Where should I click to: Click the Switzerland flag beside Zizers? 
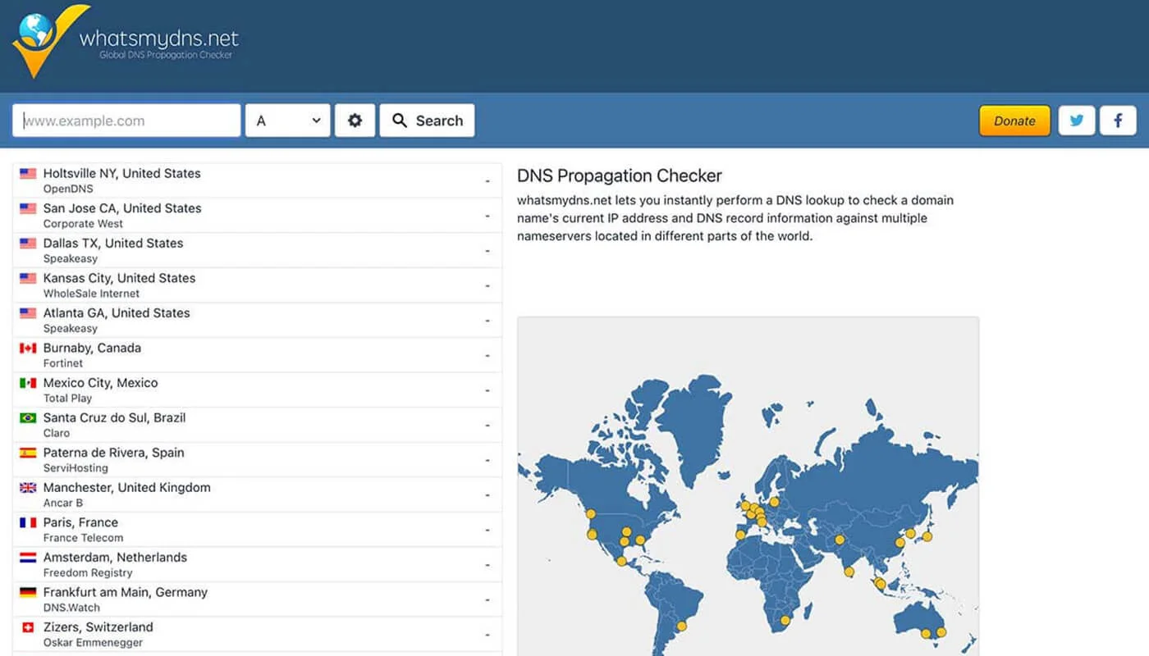point(28,627)
